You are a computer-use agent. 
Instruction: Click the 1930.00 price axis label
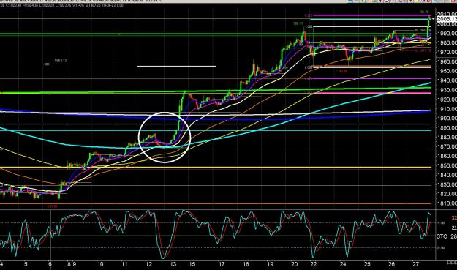pyautogui.click(x=447, y=90)
